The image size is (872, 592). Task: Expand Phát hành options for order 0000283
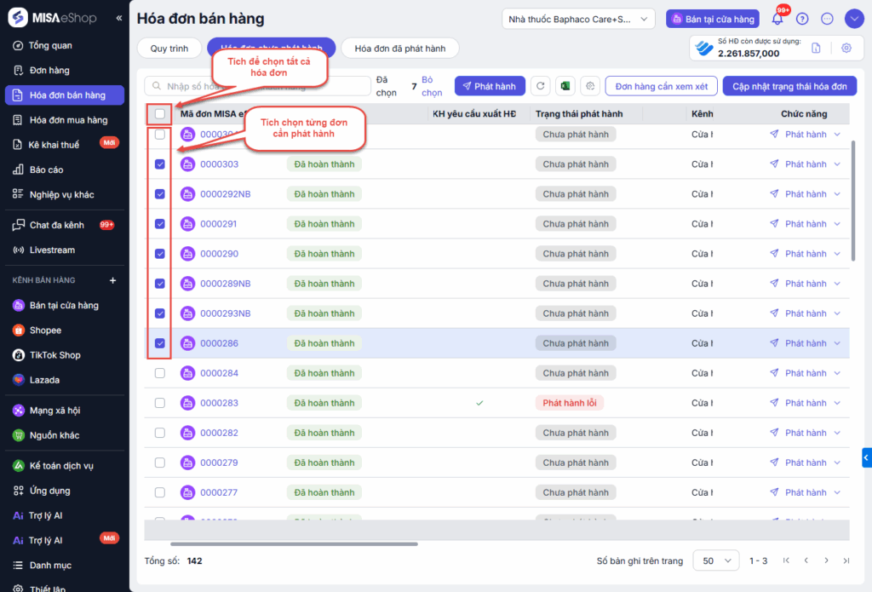click(x=838, y=403)
